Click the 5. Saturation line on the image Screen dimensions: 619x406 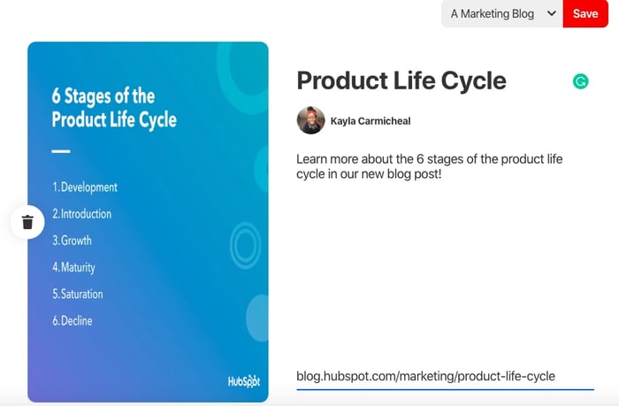click(x=78, y=294)
